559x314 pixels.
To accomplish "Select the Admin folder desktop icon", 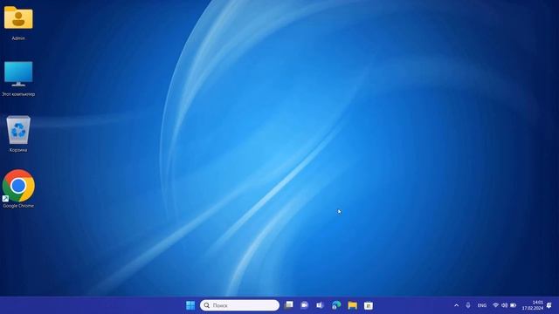I will point(18,22).
